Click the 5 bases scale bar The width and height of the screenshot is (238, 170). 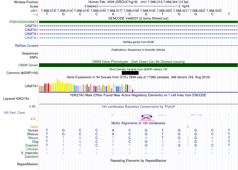click(139, 6)
